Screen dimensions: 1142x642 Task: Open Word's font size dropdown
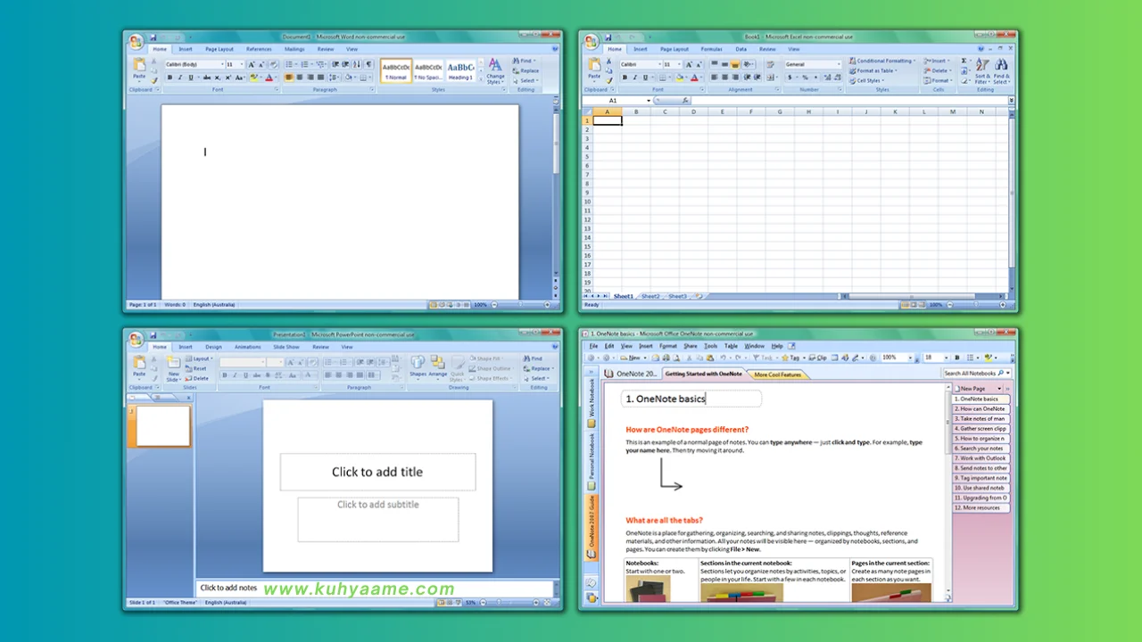click(x=242, y=64)
